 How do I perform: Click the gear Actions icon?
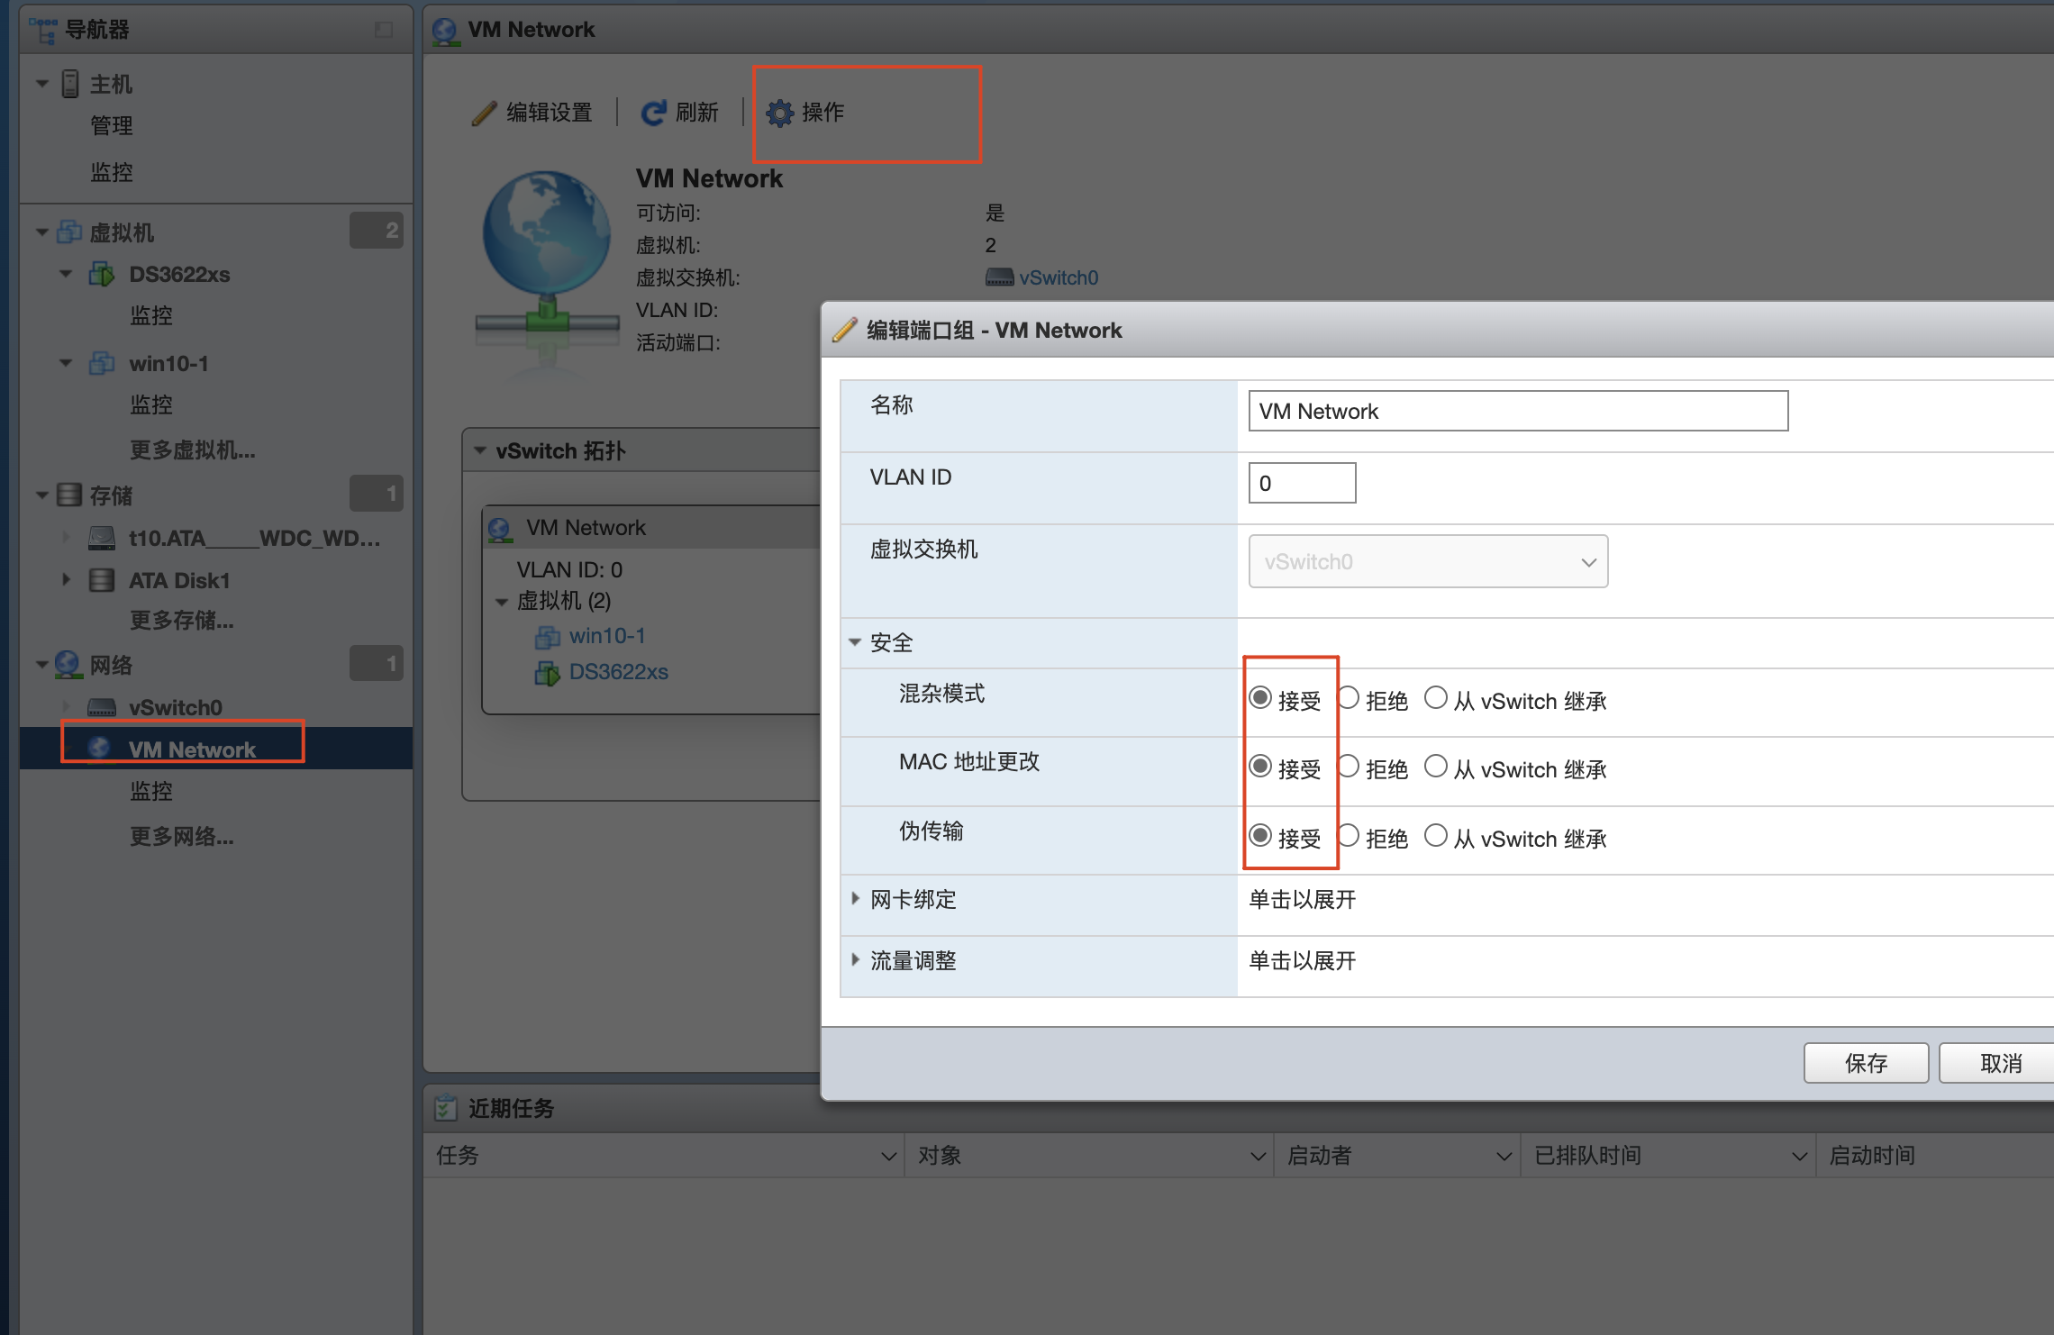coord(779,113)
